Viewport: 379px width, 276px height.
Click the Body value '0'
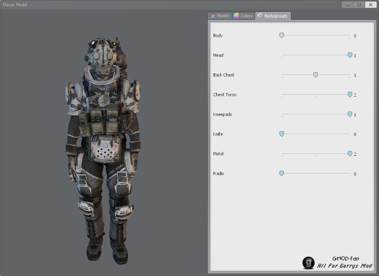click(355, 36)
